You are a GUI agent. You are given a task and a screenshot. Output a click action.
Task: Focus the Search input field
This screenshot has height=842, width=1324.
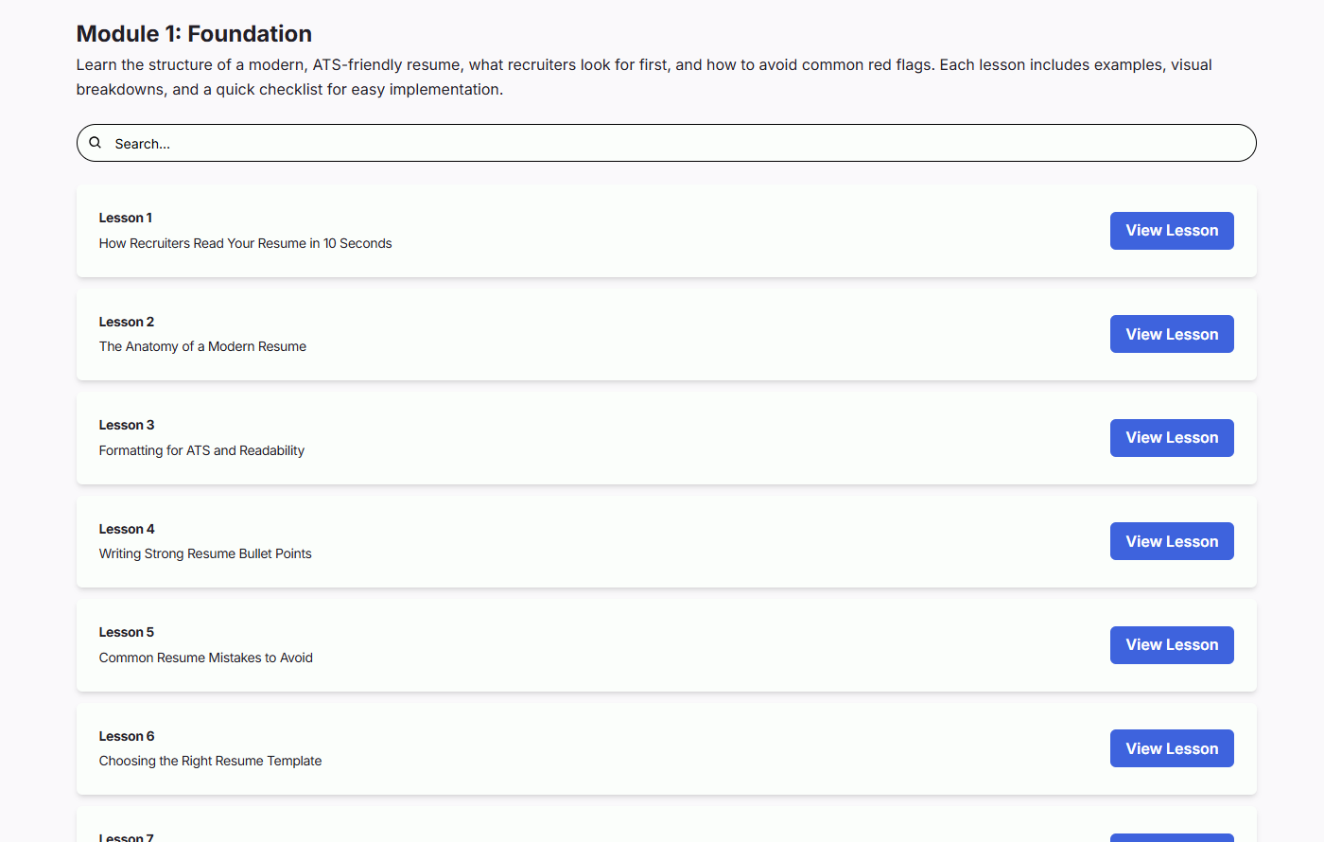click(x=666, y=143)
